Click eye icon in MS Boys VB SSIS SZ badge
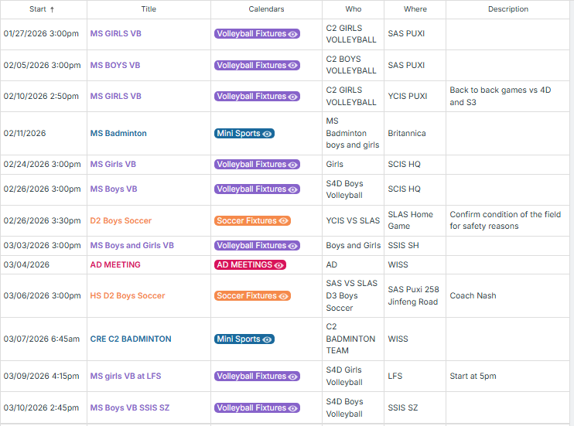Viewport: 574px width, 426px height. tap(292, 408)
